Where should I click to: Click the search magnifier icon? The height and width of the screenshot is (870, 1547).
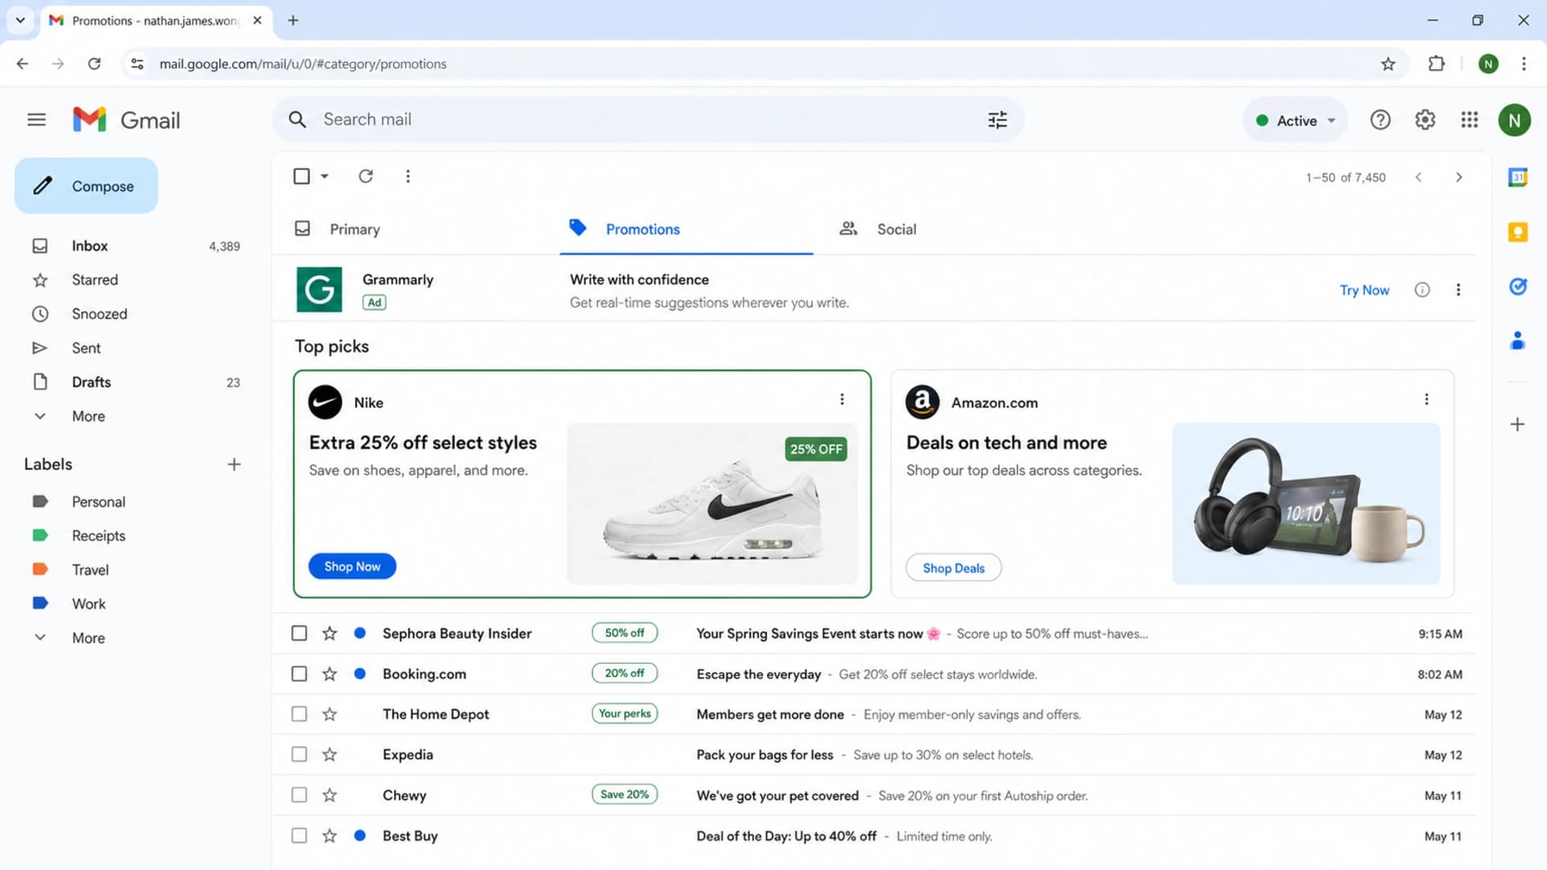coord(297,120)
